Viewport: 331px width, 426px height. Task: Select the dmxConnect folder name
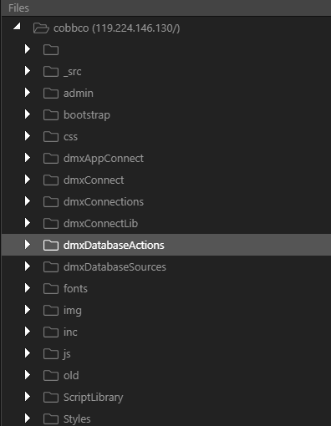click(94, 180)
